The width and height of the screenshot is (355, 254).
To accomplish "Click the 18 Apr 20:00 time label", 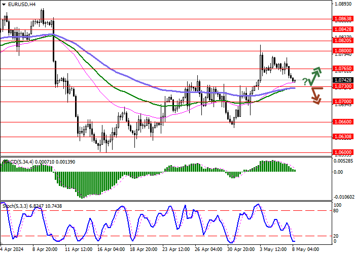I will click(x=144, y=249).
